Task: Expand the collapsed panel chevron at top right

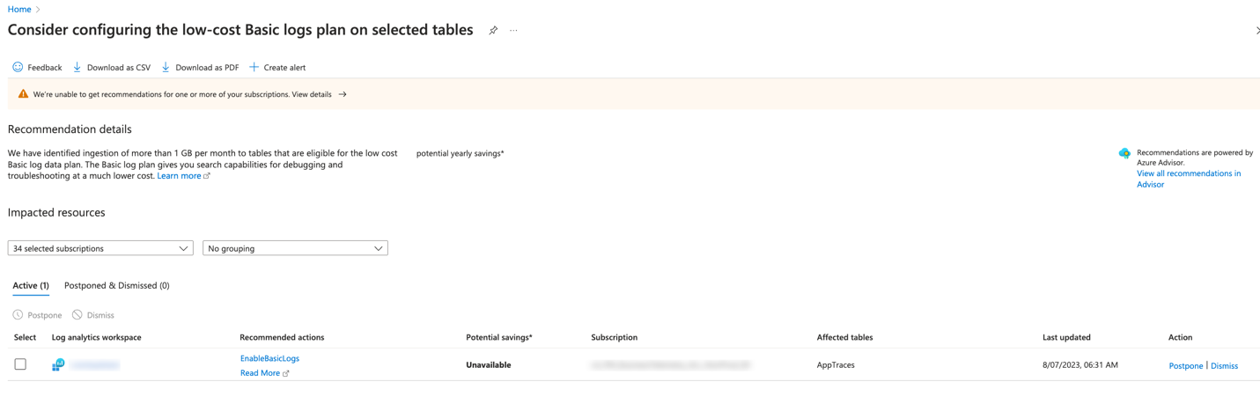Action: pyautogui.click(x=1256, y=31)
